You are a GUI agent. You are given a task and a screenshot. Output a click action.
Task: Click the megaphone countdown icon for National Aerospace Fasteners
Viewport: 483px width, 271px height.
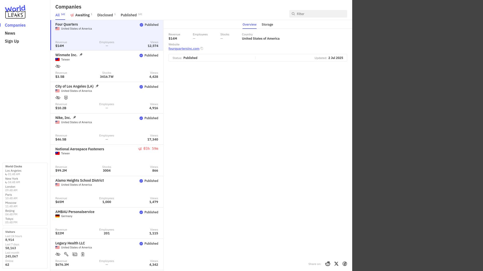[x=140, y=149]
